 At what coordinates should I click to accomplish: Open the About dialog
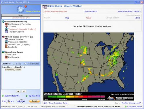pos(21,101)
